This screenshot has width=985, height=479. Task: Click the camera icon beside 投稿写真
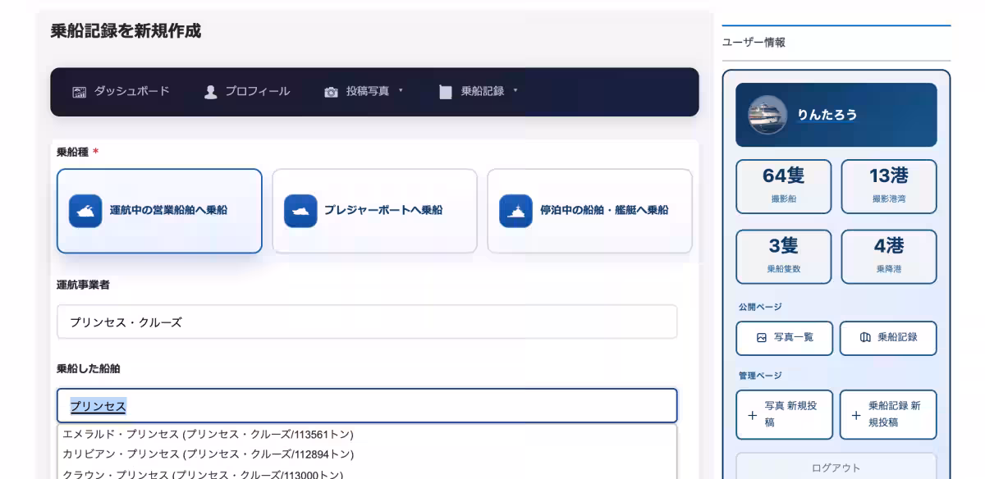(x=331, y=92)
